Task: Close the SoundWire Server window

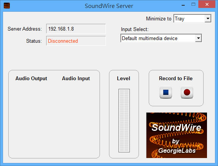Action: 207,5
